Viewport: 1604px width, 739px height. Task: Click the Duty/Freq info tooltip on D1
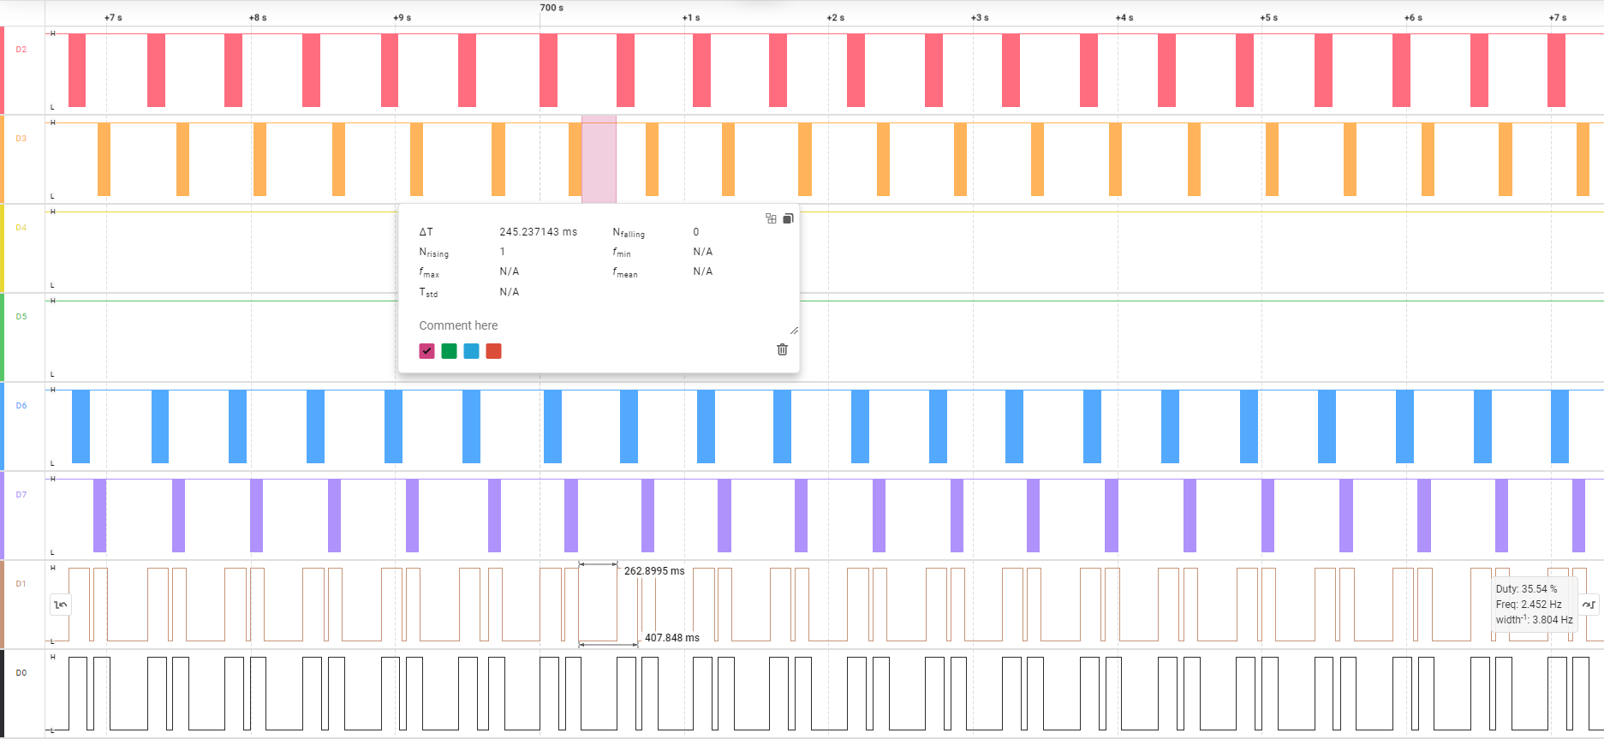click(x=1533, y=605)
